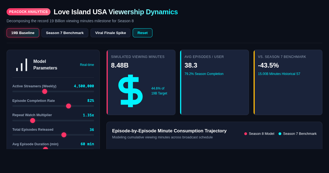Load the Viral Finale Spike scenario
This screenshot has width=329, height=173.
point(110,33)
